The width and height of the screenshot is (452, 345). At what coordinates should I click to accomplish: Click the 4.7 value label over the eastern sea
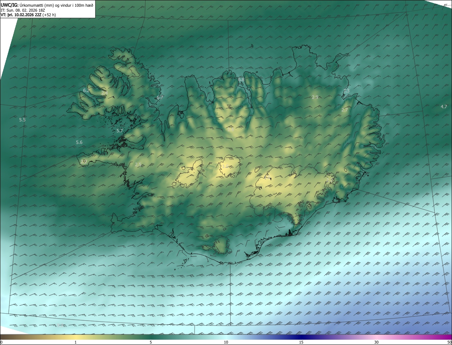click(444, 107)
